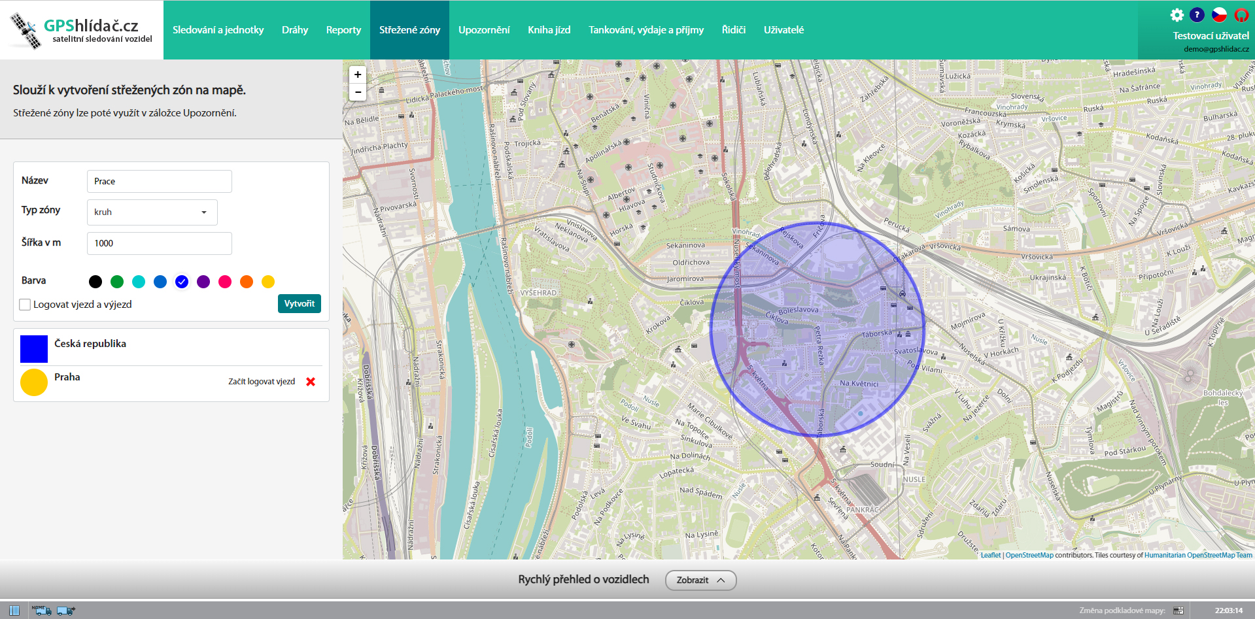Screen dimensions: 1255x619
Task: Pick the pink color swatch
Action: pyautogui.click(x=225, y=282)
